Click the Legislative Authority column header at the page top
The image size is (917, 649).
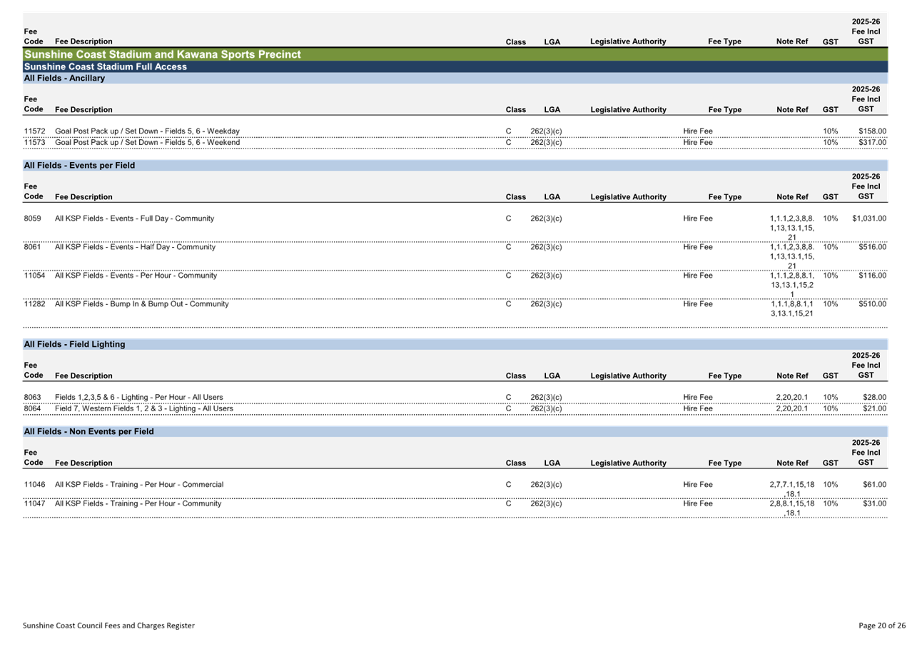(628, 41)
